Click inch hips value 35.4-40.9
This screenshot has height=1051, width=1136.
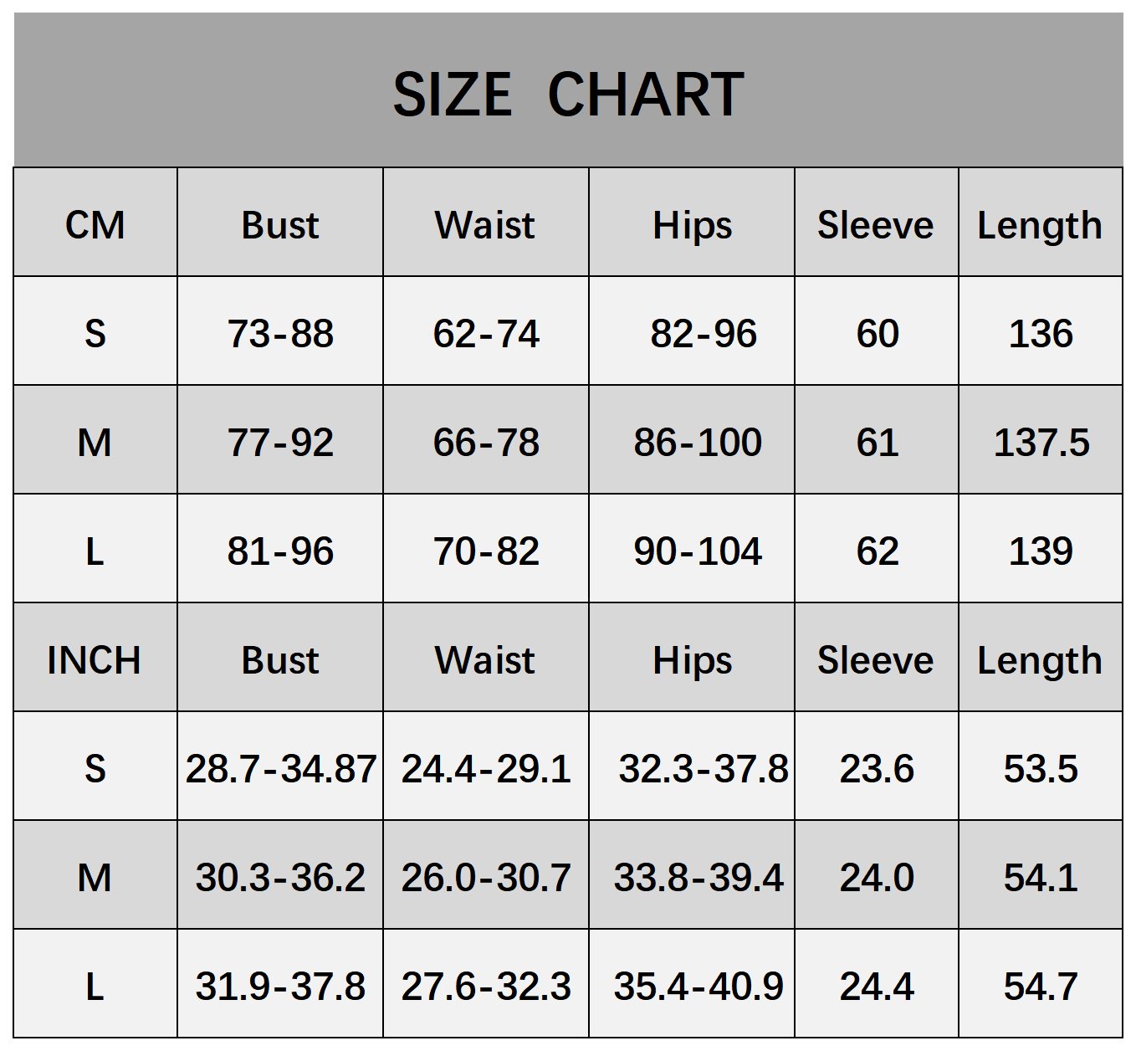698,987
